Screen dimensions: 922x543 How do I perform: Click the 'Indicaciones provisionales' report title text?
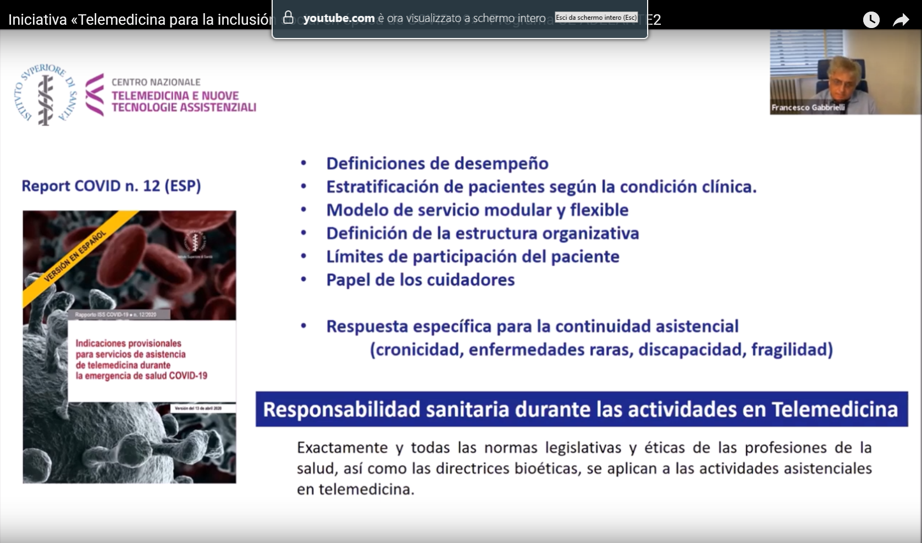pos(141,359)
